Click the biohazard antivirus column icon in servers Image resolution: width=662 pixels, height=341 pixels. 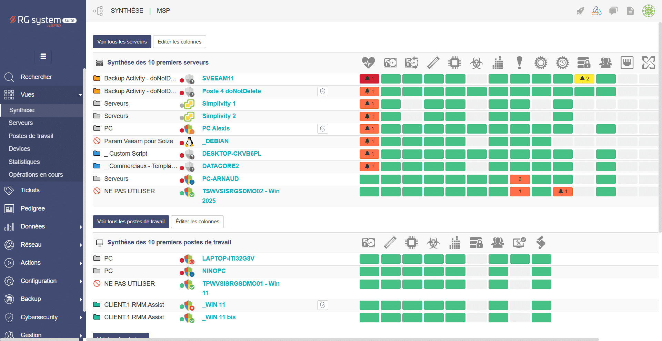[x=476, y=63]
